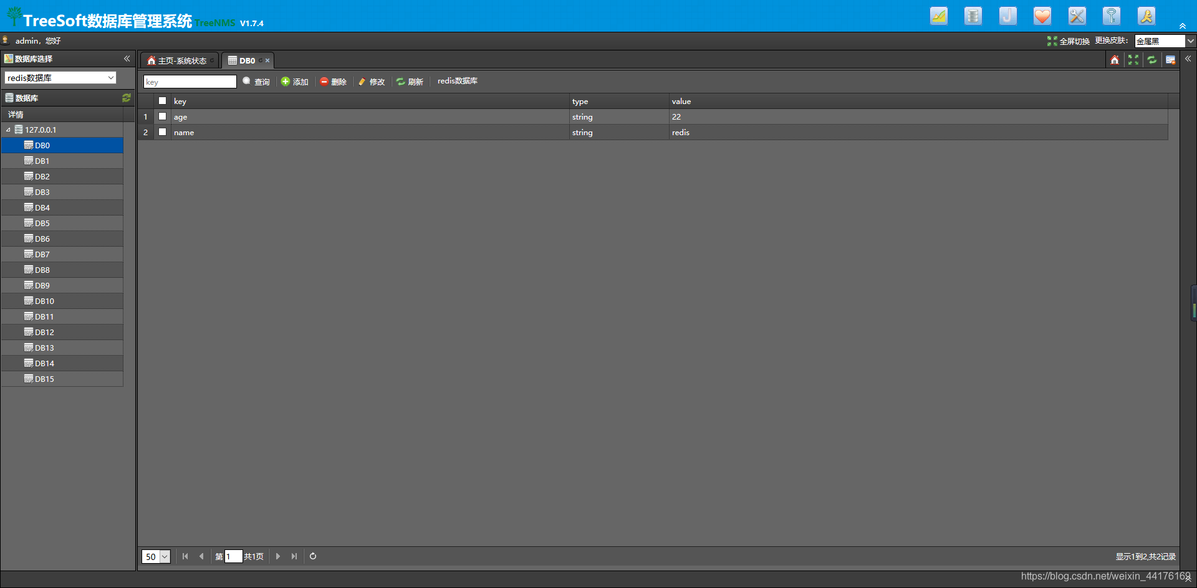Click the letter J icon in header
This screenshot has width=1197, height=588.
click(x=1008, y=16)
